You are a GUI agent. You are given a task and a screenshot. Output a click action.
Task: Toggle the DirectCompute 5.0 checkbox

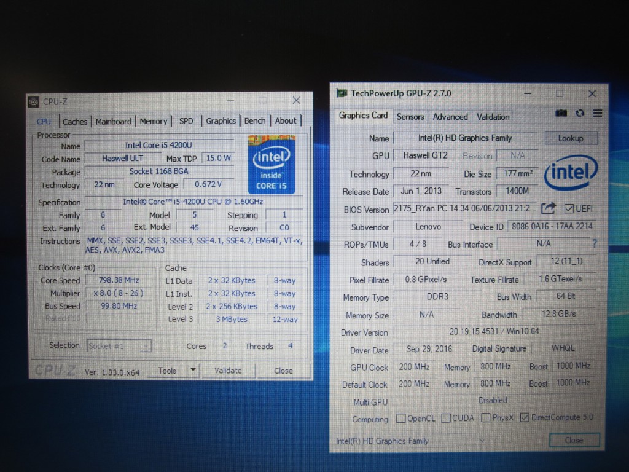click(x=524, y=417)
